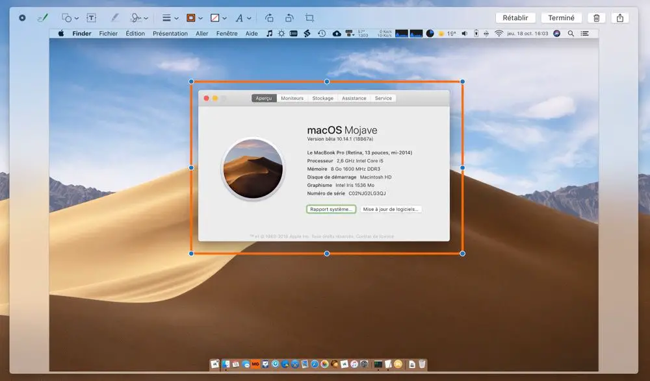Delete the screenshot with the trash button
The image size is (650, 381).
(x=597, y=18)
